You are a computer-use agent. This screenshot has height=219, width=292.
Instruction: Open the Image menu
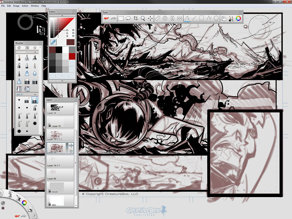point(16,6)
